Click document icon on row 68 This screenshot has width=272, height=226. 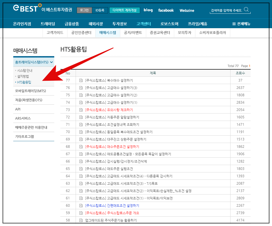(81, 147)
